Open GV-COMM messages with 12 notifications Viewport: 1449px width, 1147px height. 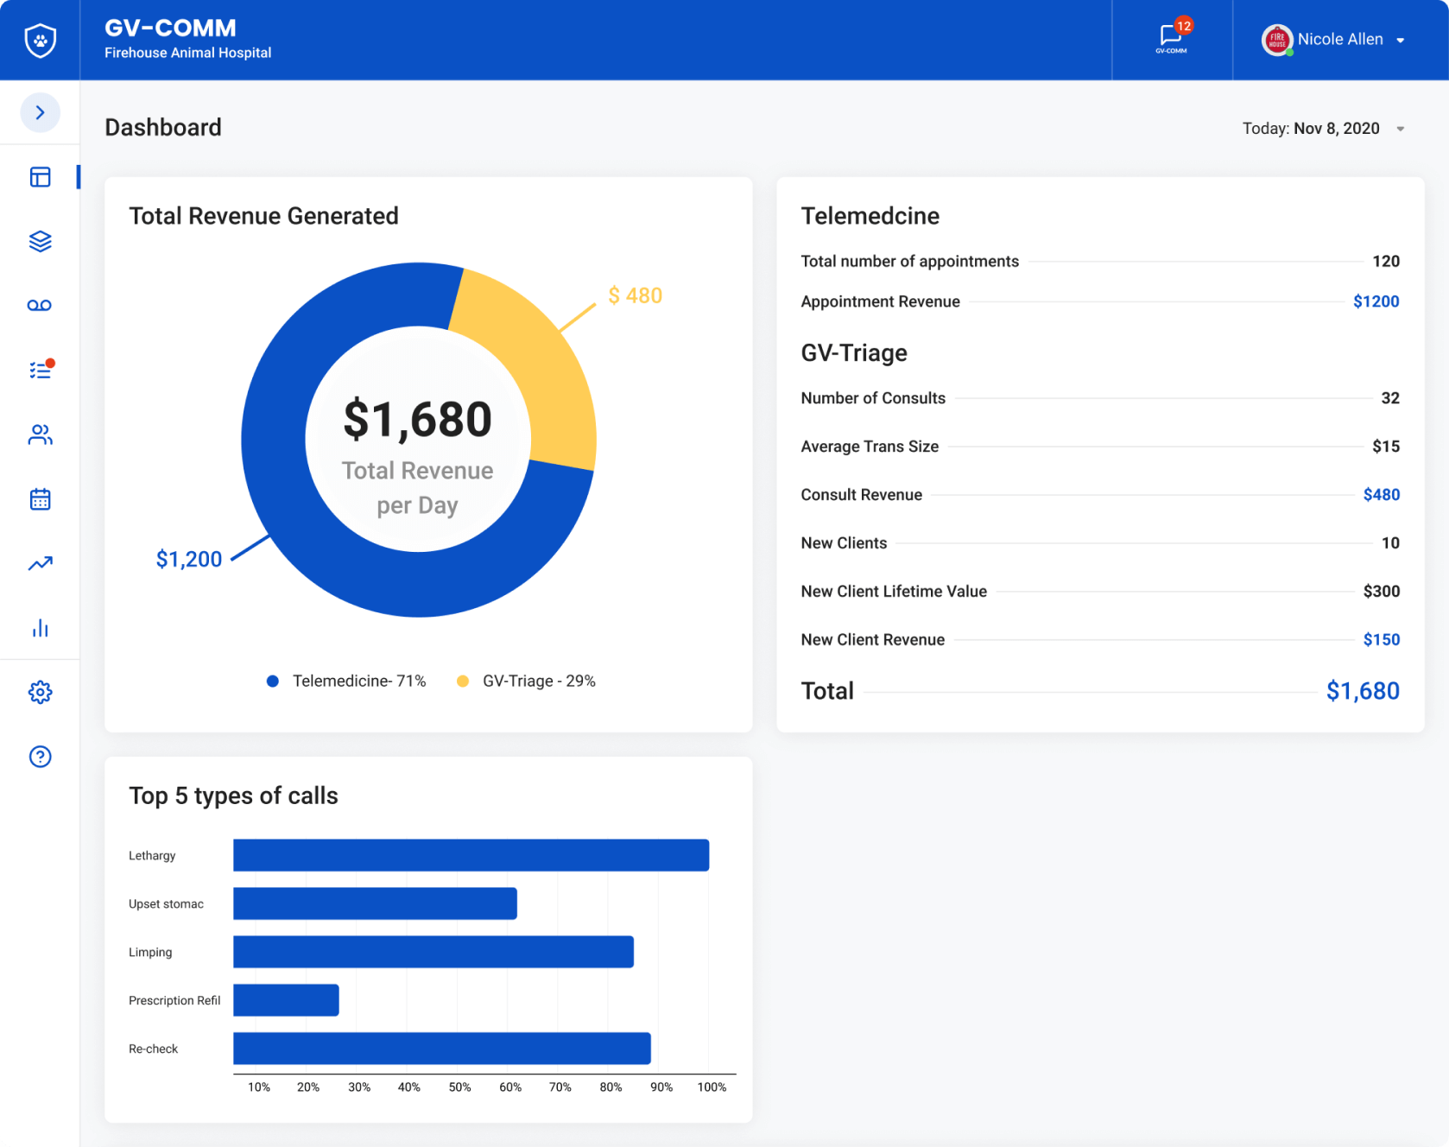point(1172,38)
